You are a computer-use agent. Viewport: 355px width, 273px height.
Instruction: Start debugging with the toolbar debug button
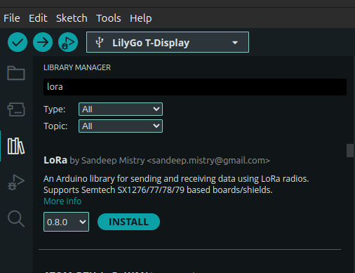pos(68,42)
